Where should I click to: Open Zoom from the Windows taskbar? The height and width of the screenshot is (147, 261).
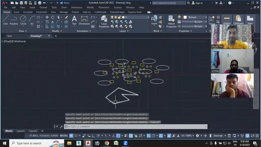pyautogui.click(x=125, y=143)
